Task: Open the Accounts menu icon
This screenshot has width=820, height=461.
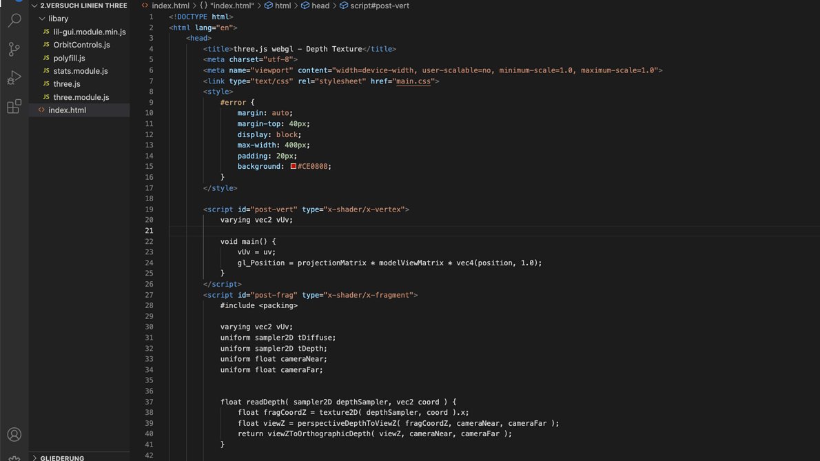Action: click(x=14, y=434)
